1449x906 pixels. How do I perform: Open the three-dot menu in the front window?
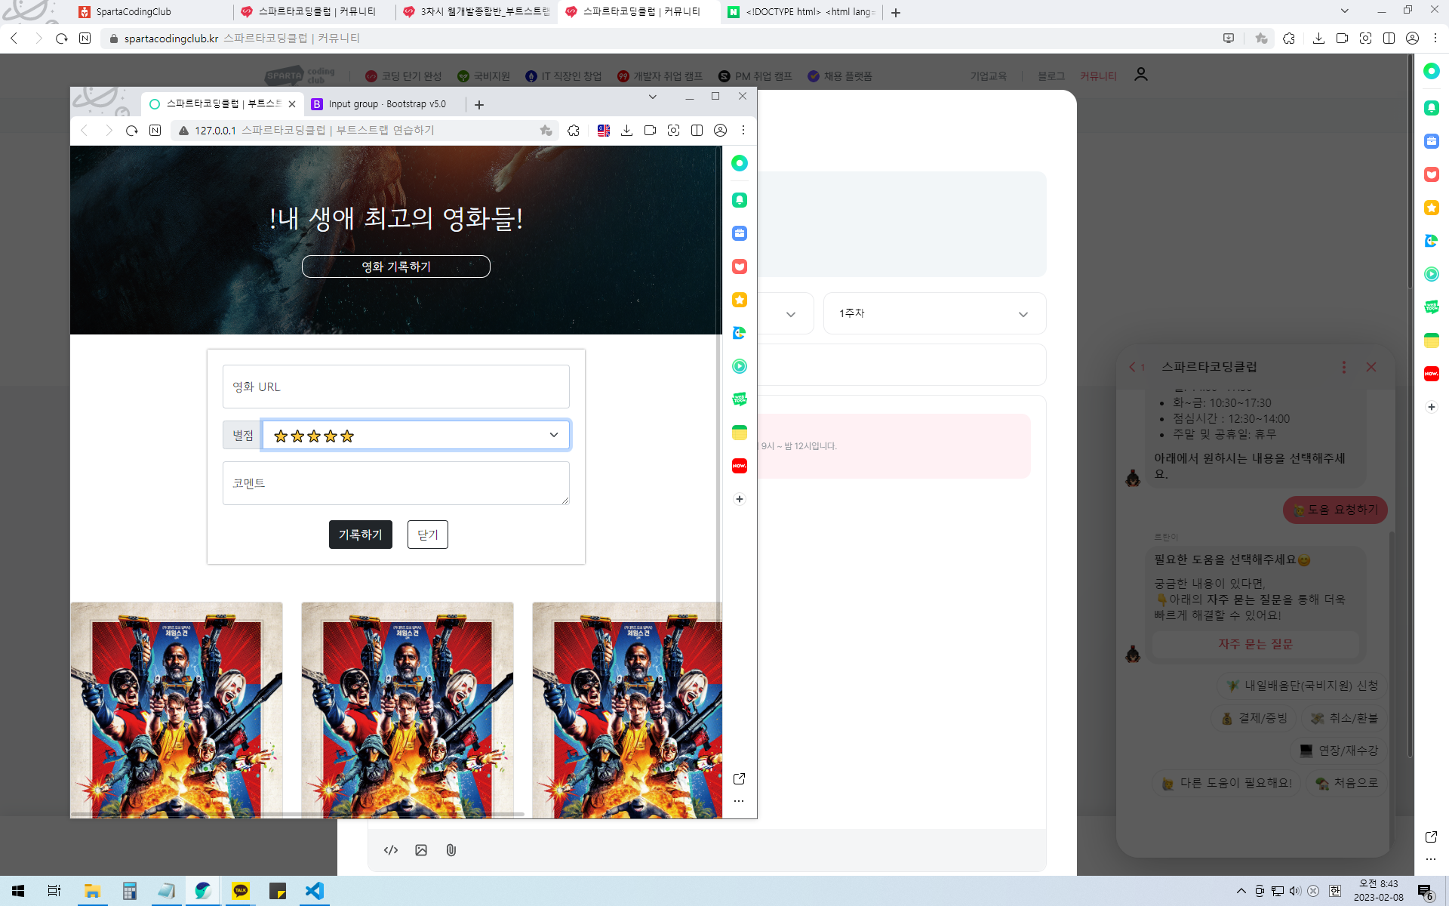(x=743, y=131)
